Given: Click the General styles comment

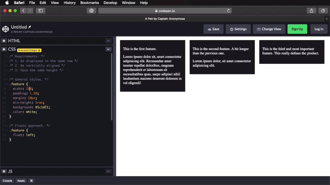Looking at the screenshot, I should pyautogui.click(x=29, y=79).
